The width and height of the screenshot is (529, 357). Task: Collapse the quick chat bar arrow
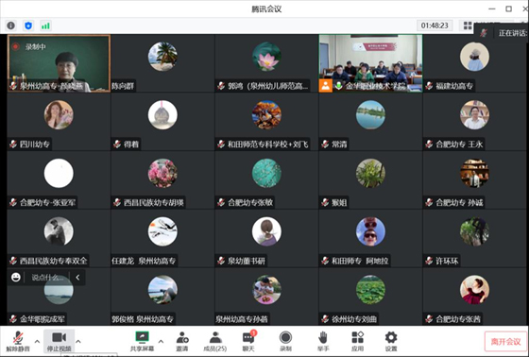click(x=77, y=278)
